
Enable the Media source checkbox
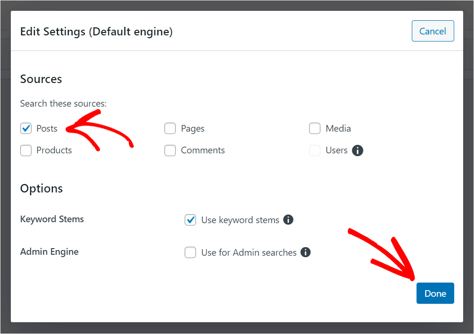click(315, 129)
